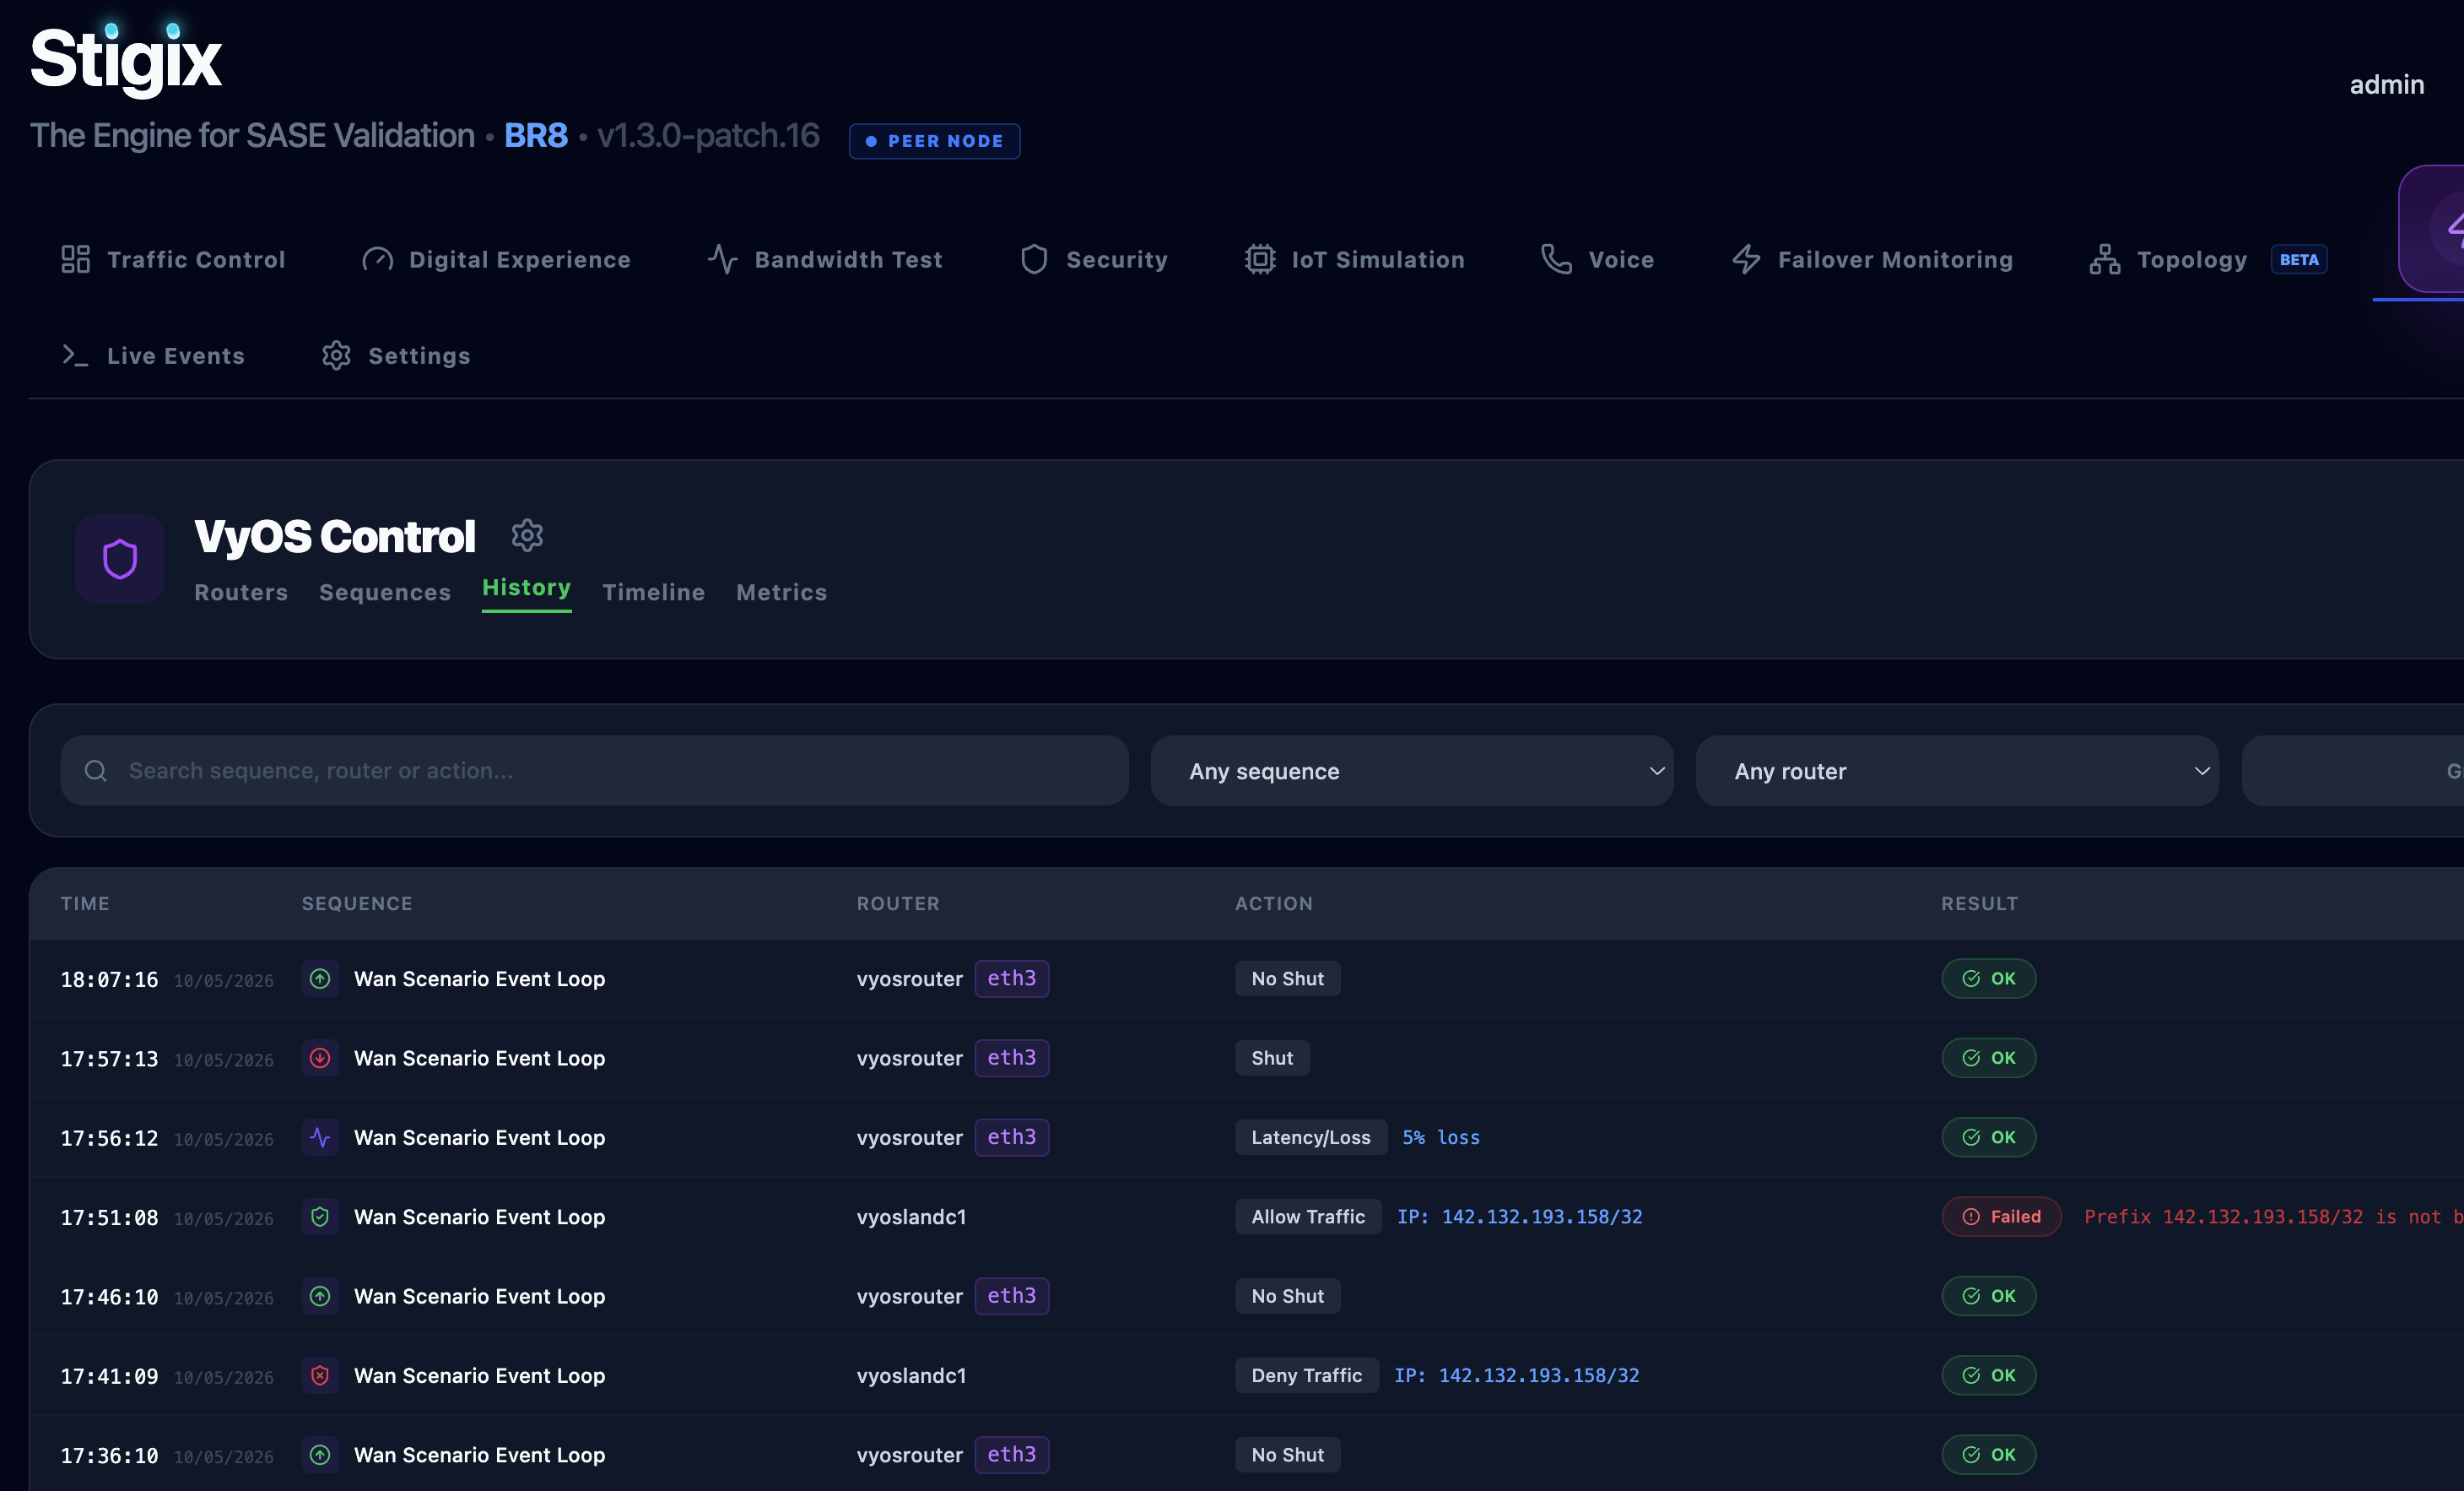Click the PEER NODE badge
Image resolution: width=2464 pixels, height=1491 pixels.
point(935,141)
